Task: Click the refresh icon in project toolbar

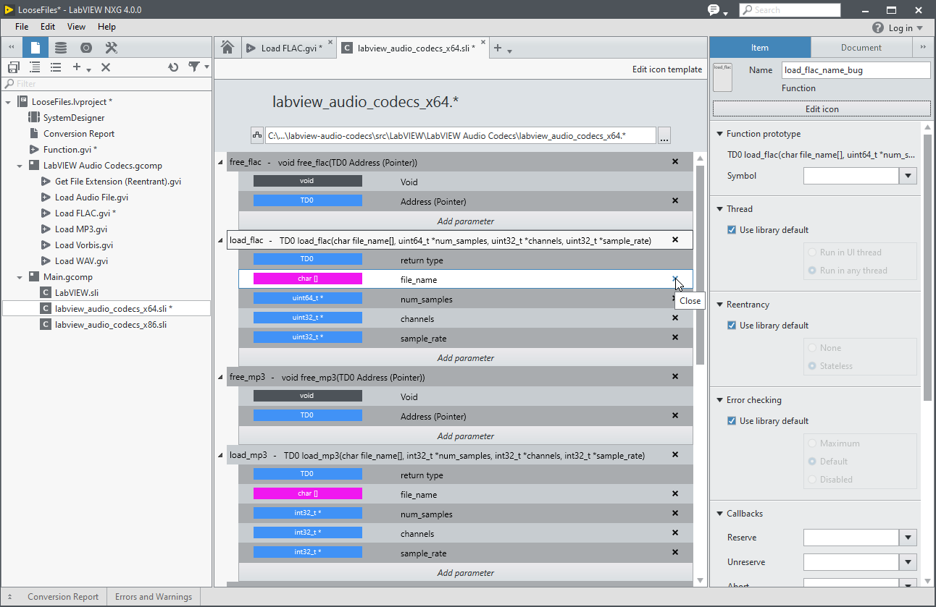Action: 172,67
